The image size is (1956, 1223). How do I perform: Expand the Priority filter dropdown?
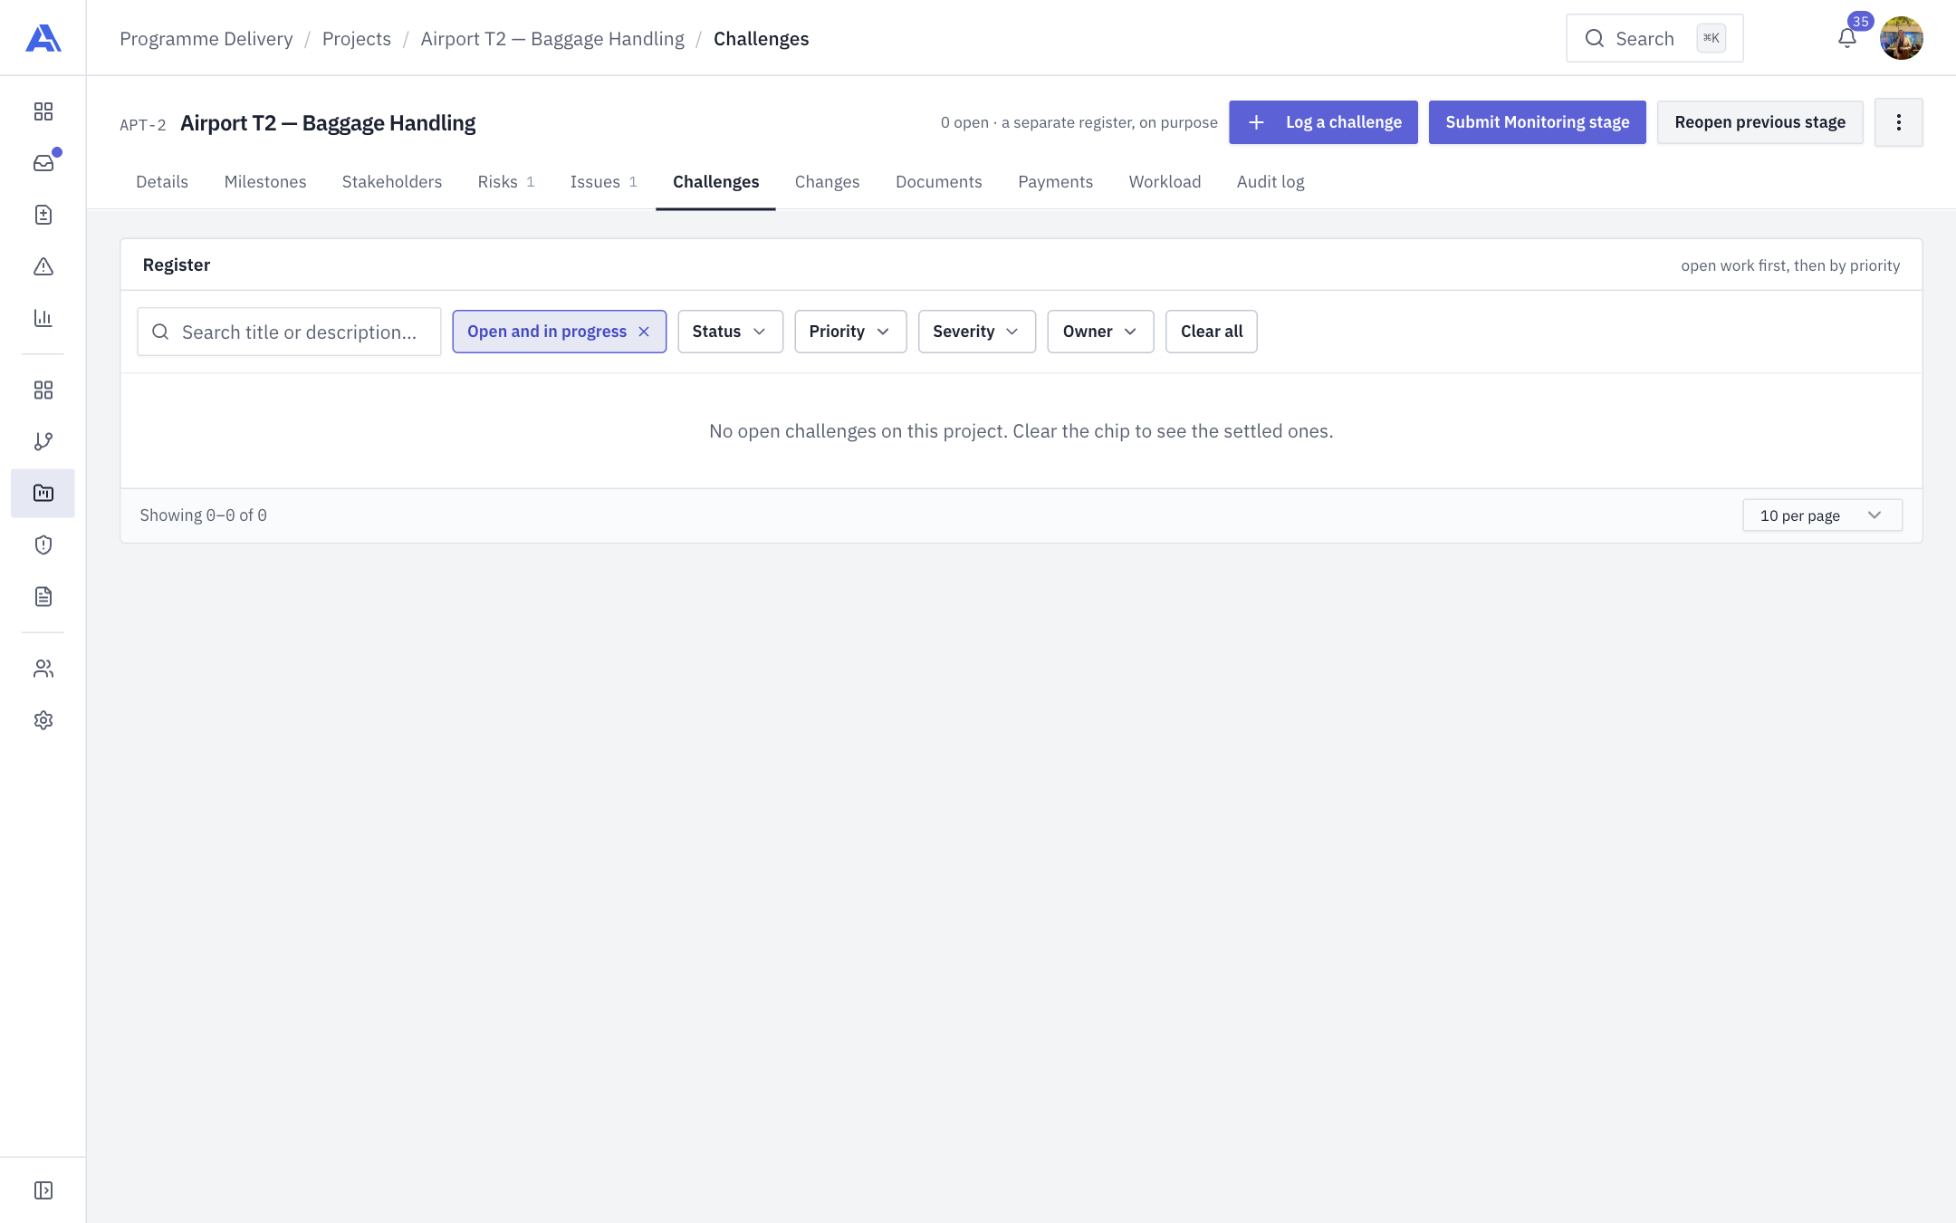(850, 332)
